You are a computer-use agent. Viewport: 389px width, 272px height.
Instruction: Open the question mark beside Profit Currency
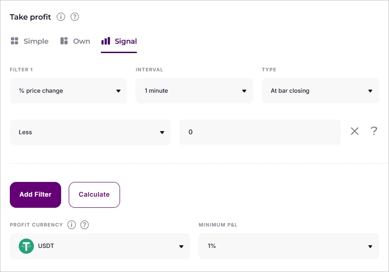coord(84,225)
